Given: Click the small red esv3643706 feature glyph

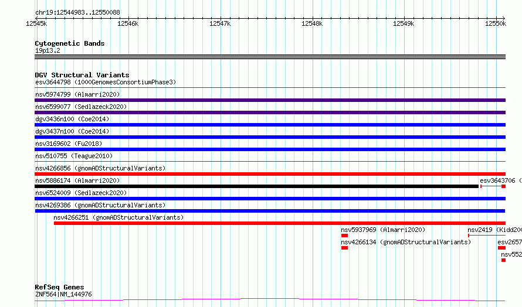Looking at the screenshot, I should click(x=493, y=186).
